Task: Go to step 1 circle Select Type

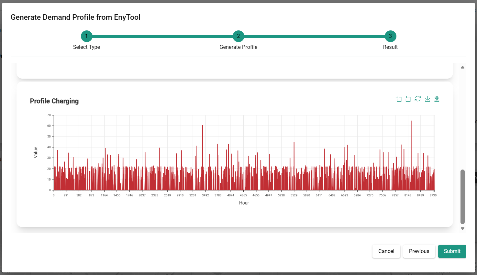Action: pos(86,36)
